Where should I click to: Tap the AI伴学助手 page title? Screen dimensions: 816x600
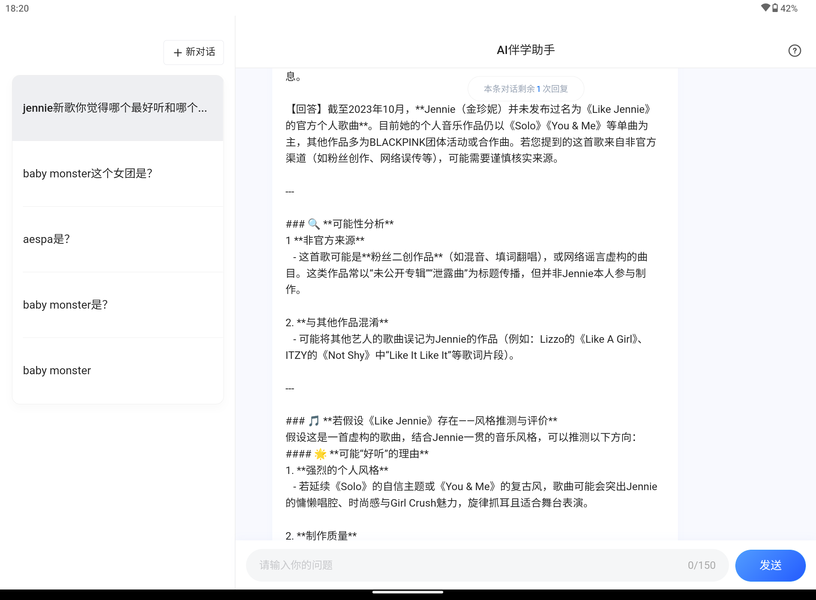coord(526,50)
